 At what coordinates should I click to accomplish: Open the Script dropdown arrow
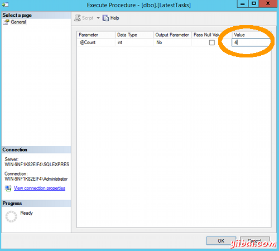[98, 18]
